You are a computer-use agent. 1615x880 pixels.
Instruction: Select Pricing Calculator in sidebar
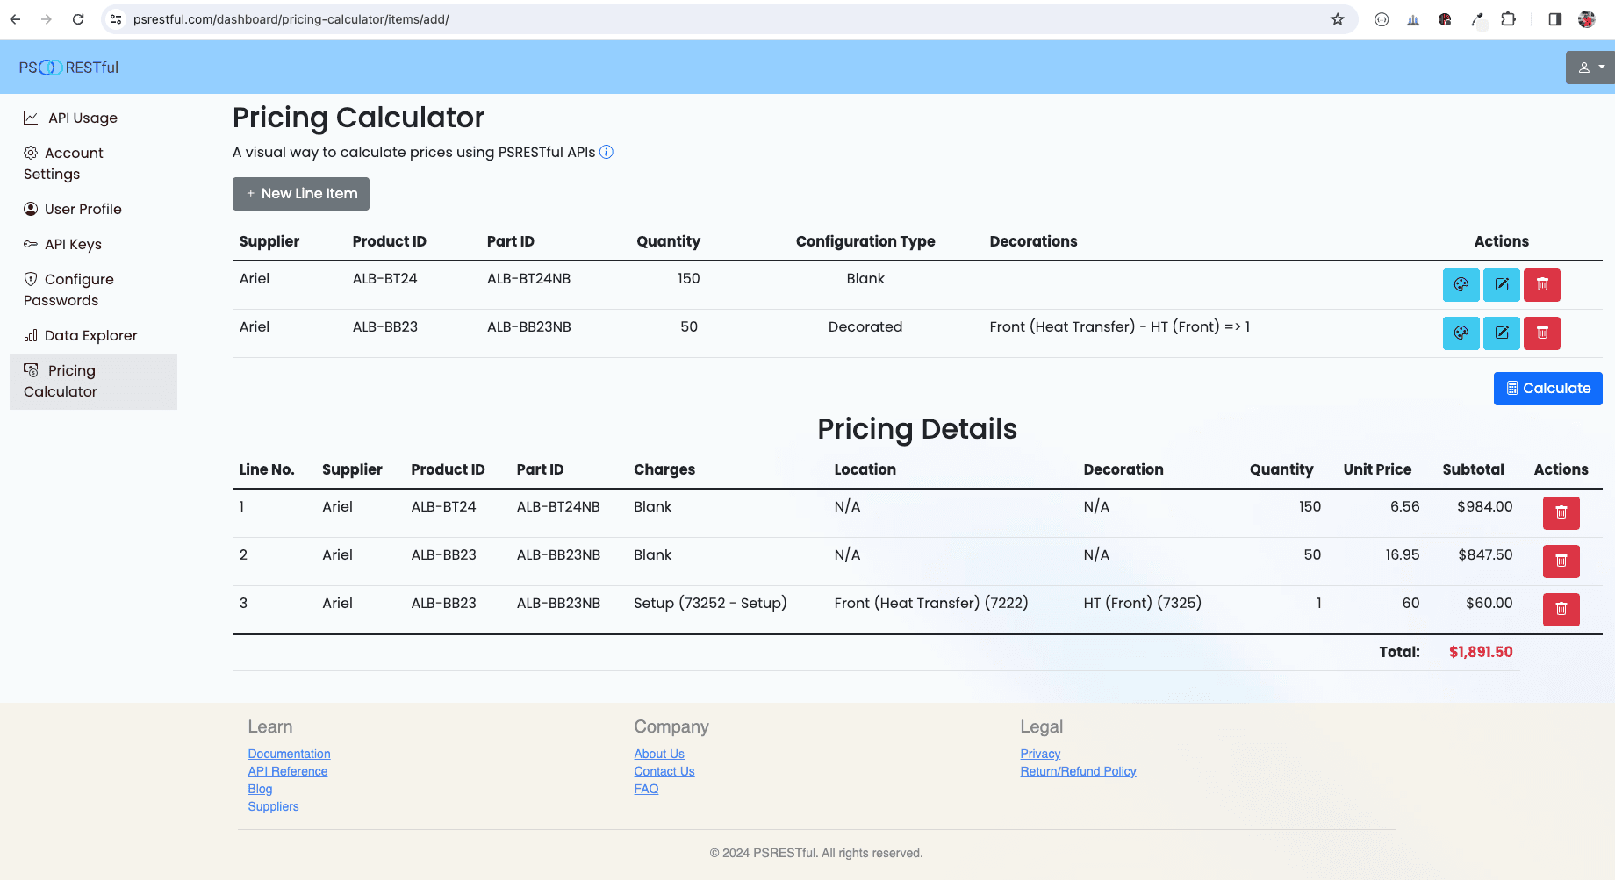(93, 381)
